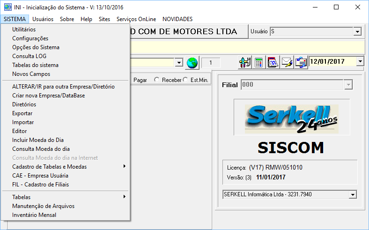Click the window switch arrows icon
This screenshot has width=369, height=230.
[301, 62]
